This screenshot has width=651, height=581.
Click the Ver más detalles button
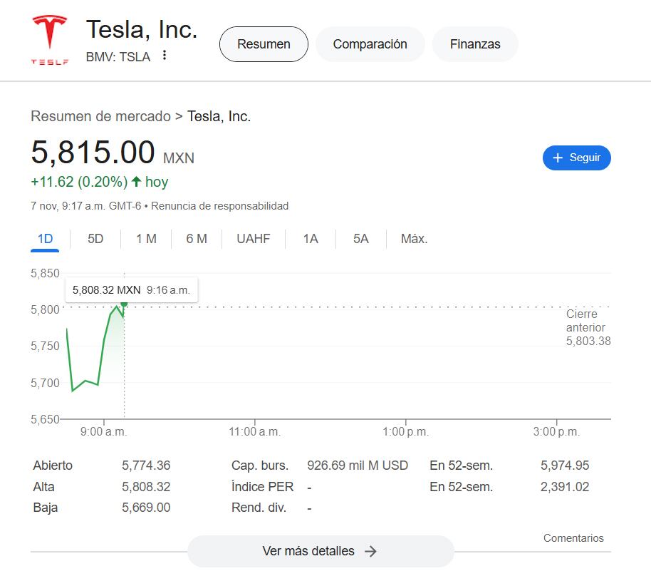(x=320, y=550)
